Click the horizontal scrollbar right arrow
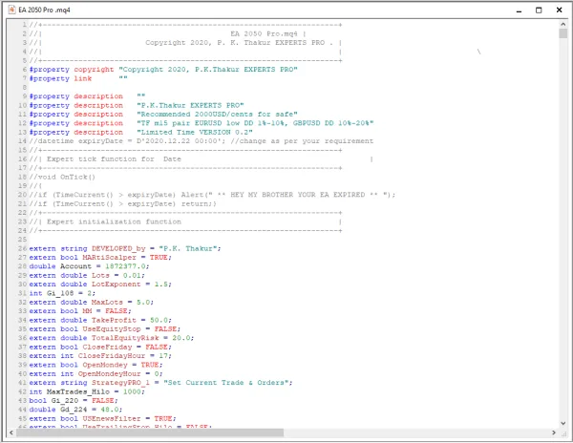 click(x=554, y=432)
